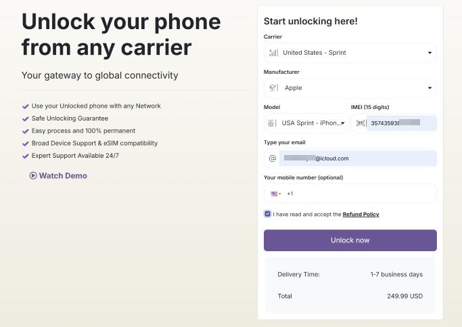Click the checkmark beside Easy process and 100% permanent
Image resolution: width=462 pixels, height=327 pixels.
26,131
